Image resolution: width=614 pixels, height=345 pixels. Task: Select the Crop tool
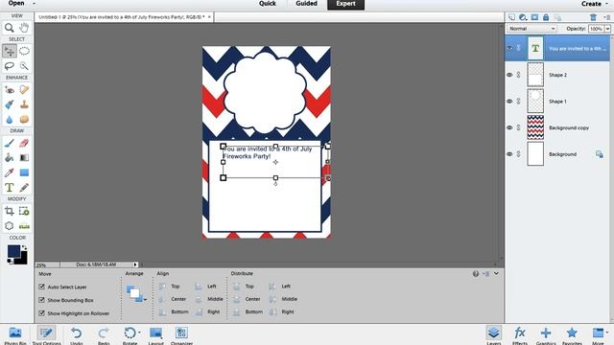[x=10, y=211]
